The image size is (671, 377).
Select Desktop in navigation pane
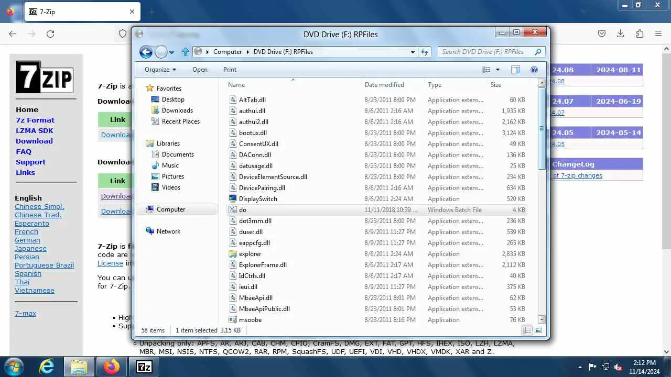tap(173, 99)
